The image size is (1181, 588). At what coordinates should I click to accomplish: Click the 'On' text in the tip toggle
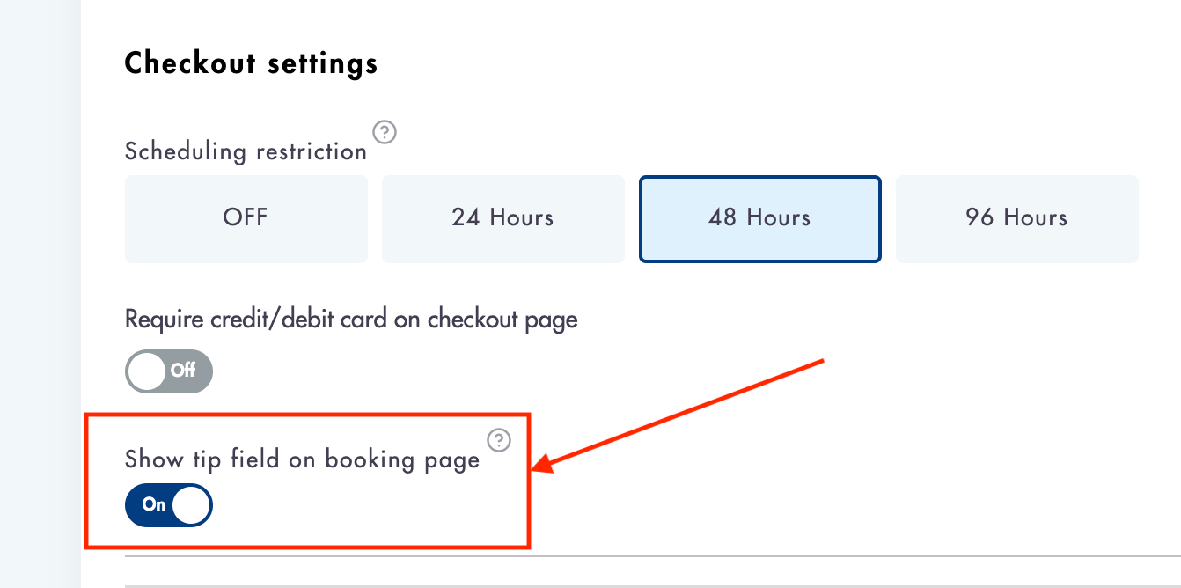(x=154, y=504)
